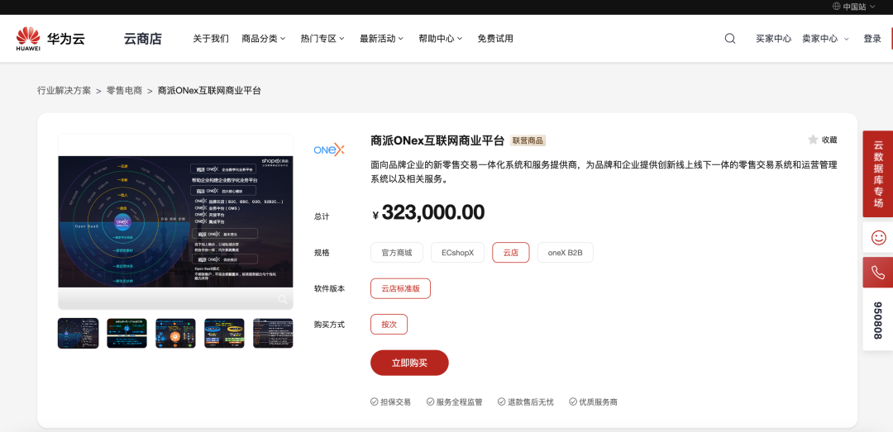Viewport: 893px width, 432px height.
Task: Click the main product preview image
Action: 175,221
